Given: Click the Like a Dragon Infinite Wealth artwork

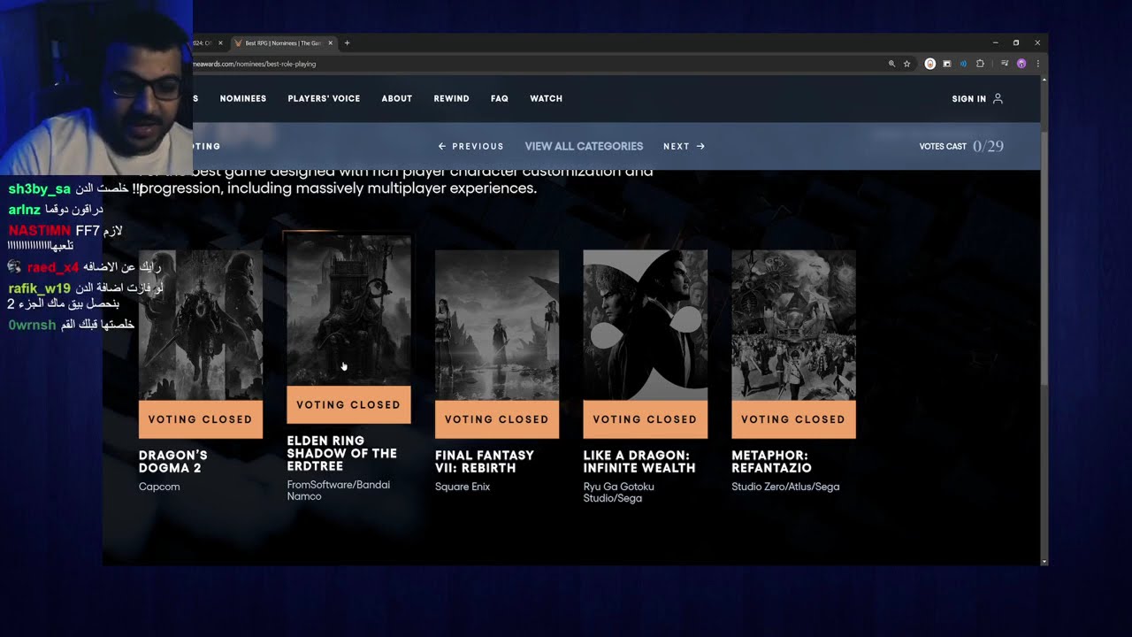Looking at the screenshot, I should click(646, 325).
